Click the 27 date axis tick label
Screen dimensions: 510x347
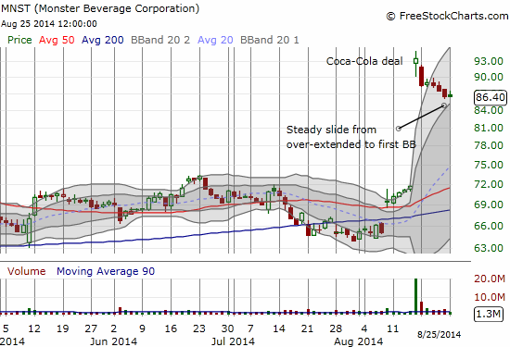(x=91, y=328)
